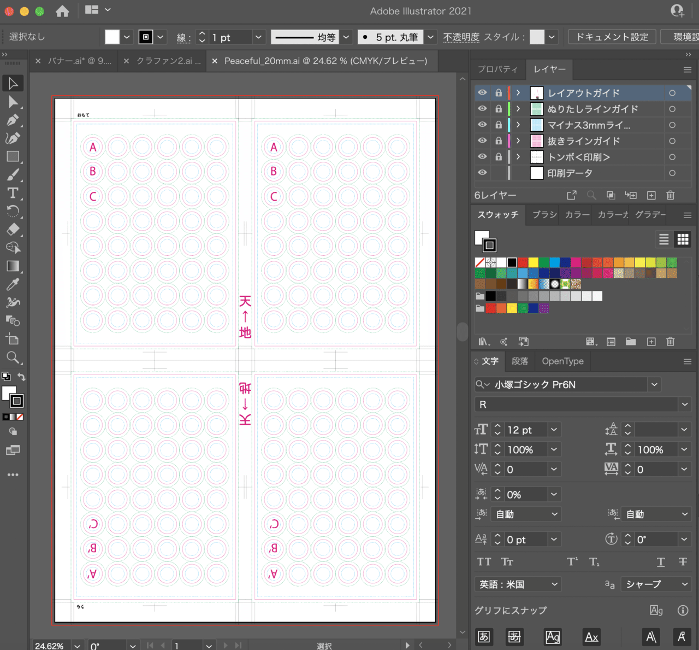Select the Gradient tool
Image resolution: width=699 pixels, height=650 pixels.
tap(13, 266)
